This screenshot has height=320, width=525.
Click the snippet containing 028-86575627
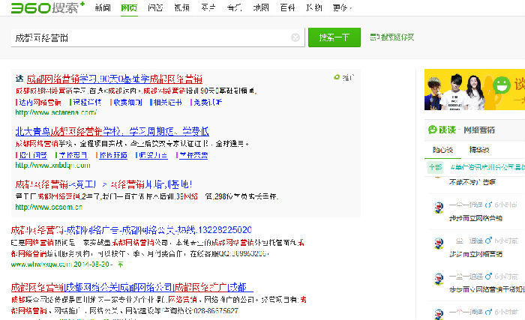pyautogui.click(x=159, y=305)
